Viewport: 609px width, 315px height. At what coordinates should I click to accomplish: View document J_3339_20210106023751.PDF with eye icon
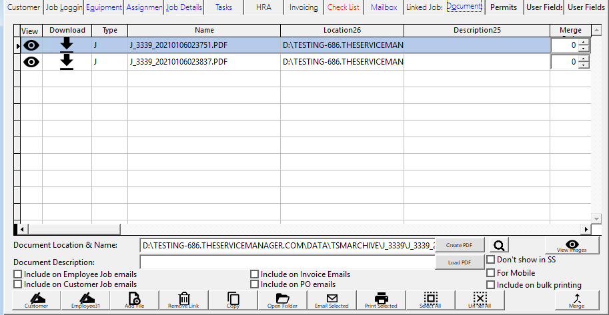tap(31, 45)
